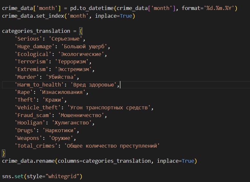Click the value 'Изнасилования'
This screenshot has width=250, height=182.
(63, 92)
